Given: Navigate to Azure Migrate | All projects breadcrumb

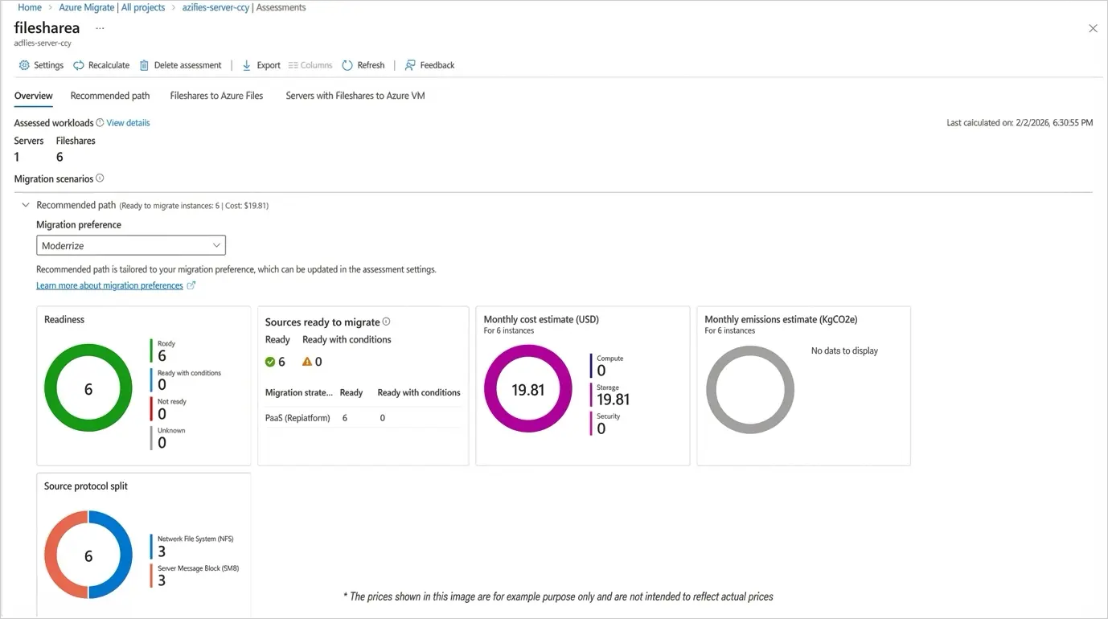Looking at the screenshot, I should pos(112,7).
